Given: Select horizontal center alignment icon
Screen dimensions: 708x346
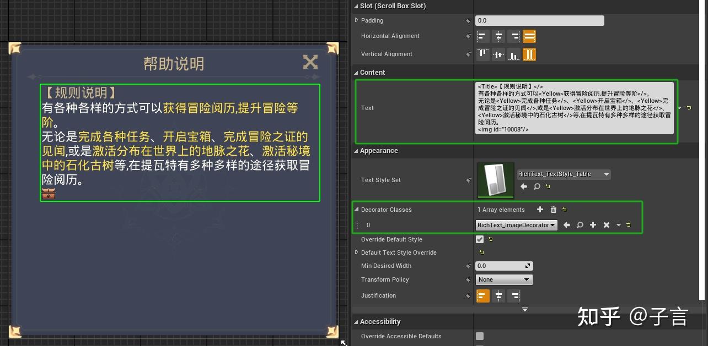Looking at the screenshot, I should (x=498, y=36).
